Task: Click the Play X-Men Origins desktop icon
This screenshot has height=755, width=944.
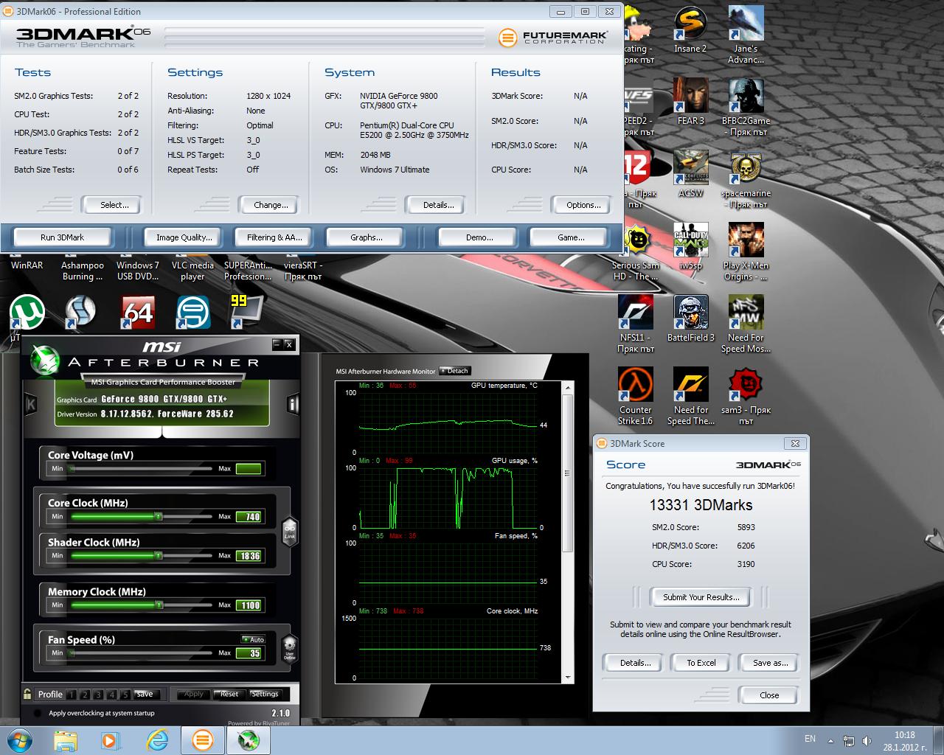Action: point(746,252)
